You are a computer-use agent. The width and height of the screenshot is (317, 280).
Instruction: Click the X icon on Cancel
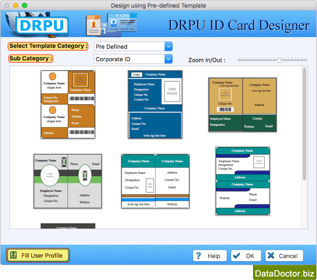click(271, 256)
